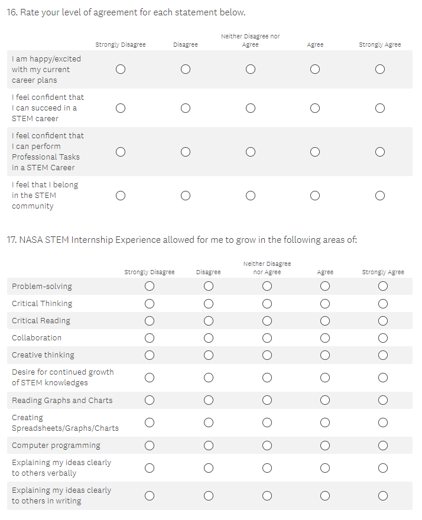
Task: Select Strongly Agree for happy with career plans
Action: click(x=380, y=70)
